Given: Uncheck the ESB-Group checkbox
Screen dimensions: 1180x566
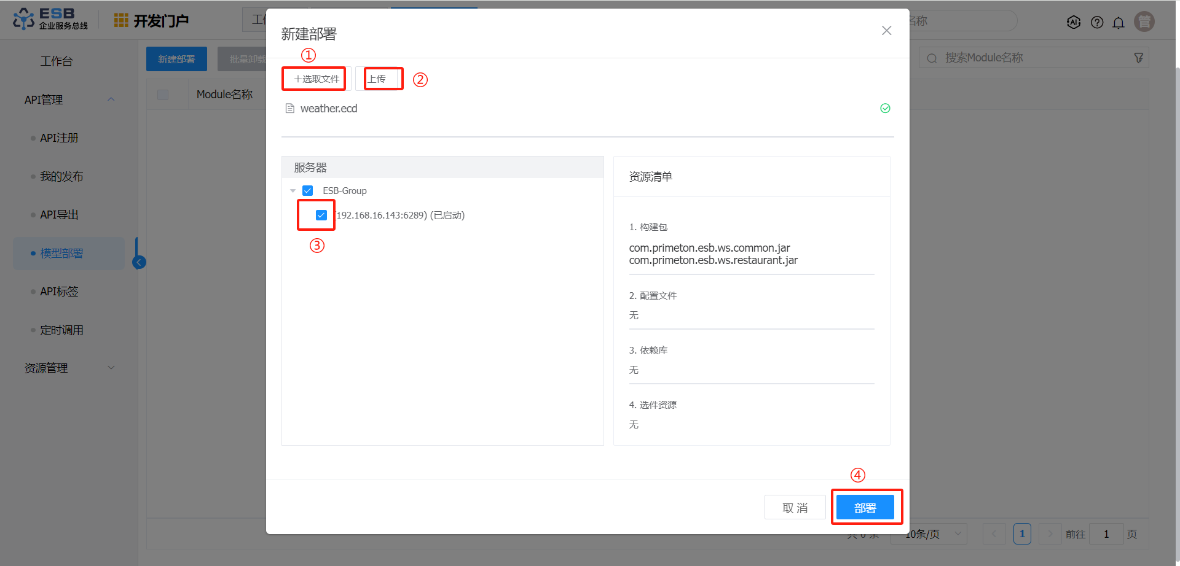Looking at the screenshot, I should 308,191.
